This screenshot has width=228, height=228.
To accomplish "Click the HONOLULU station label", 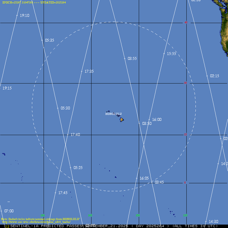I will (x=113, y=114).
